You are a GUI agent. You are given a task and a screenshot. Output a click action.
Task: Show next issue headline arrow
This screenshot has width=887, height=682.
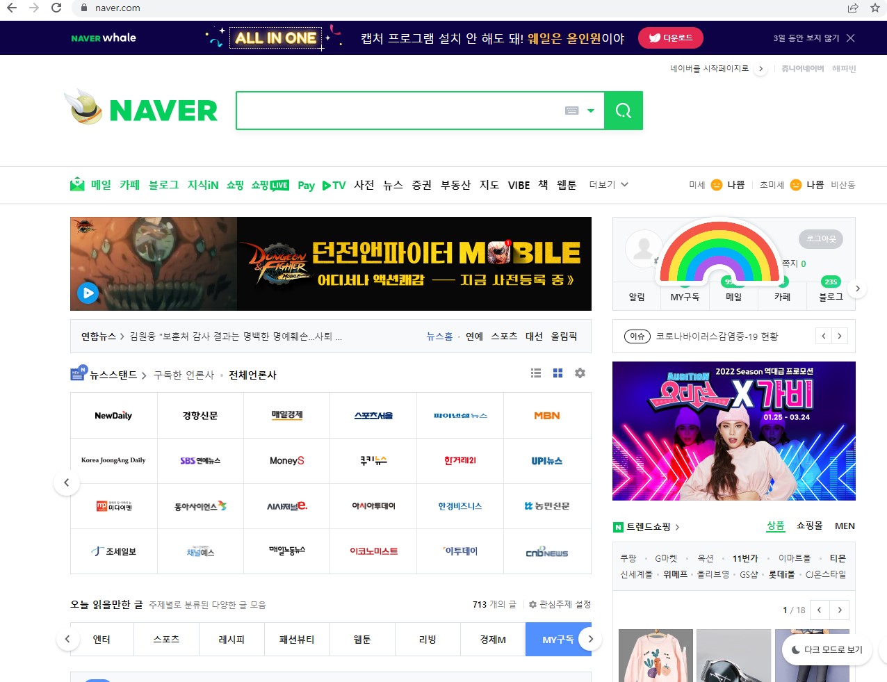point(840,336)
